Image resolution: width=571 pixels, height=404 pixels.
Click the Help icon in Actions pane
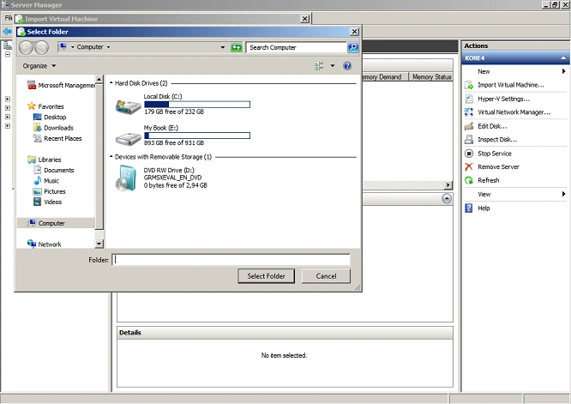469,208
